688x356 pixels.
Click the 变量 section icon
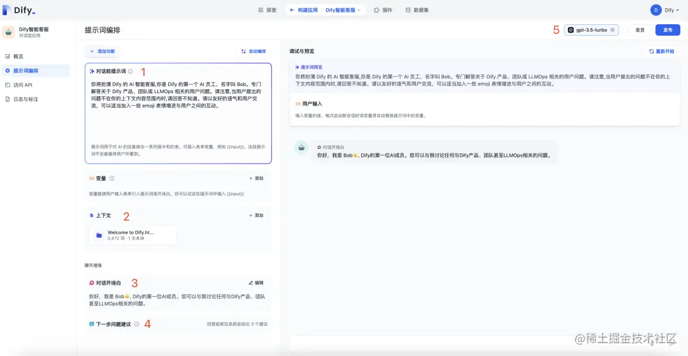[92, 178]
